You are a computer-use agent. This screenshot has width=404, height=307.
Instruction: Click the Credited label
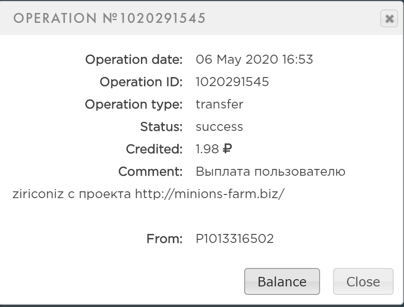[154, 149]
